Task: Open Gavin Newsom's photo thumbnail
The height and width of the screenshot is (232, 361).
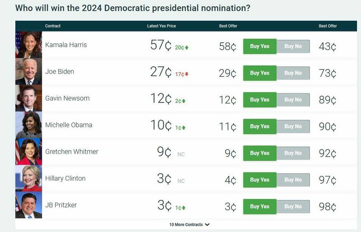Action: pyautogui.click(x=28, y=98)
